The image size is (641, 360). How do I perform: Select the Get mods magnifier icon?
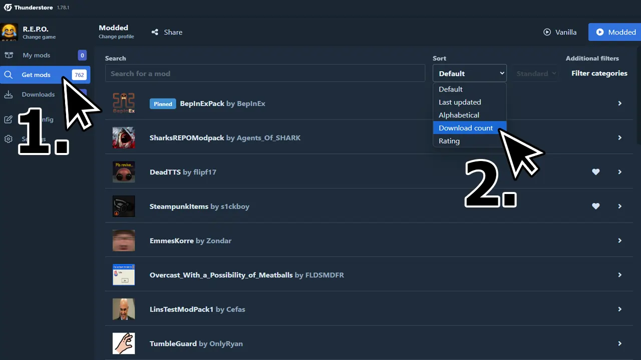click(8, 74)
